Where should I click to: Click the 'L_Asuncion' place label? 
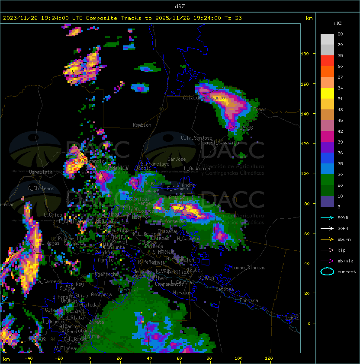click(x=197, y=169)
